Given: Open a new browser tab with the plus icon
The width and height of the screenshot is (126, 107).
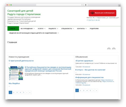Looking at the screenshot, I should click(119, 6).
